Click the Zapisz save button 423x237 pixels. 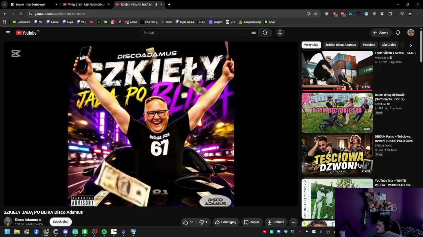[252, 222]
